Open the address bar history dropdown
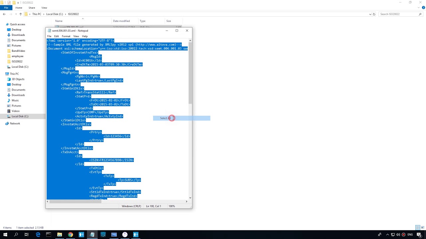Viewport: 426px width, 239px height. coord(370,14)
